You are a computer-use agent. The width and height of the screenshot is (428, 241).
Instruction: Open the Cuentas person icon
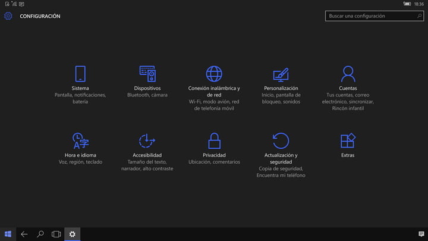348,74
